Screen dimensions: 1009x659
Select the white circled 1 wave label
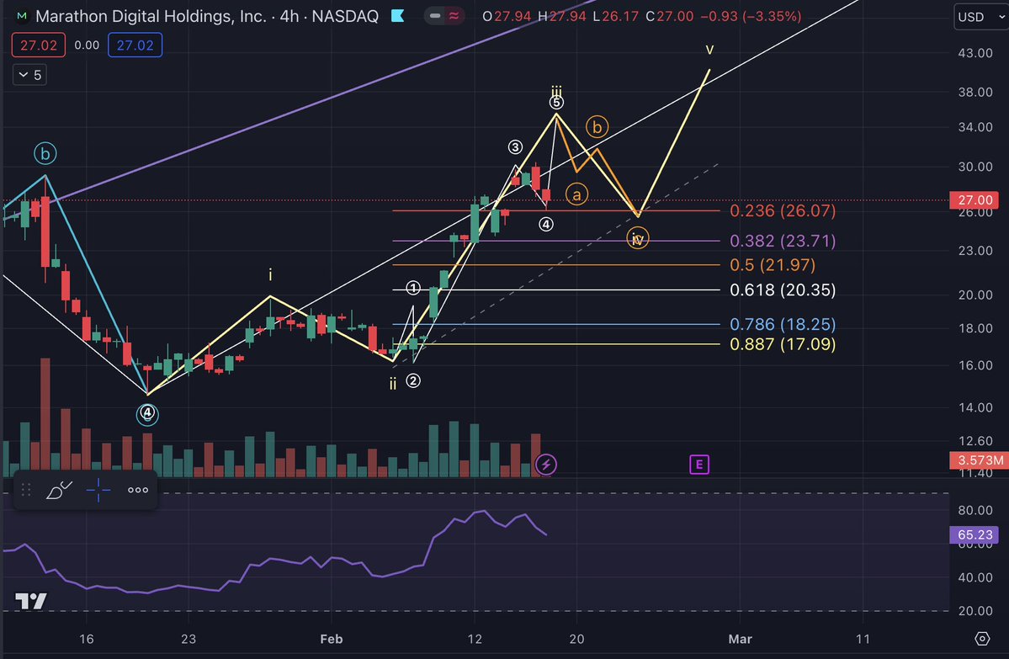(x=413, y=288)
